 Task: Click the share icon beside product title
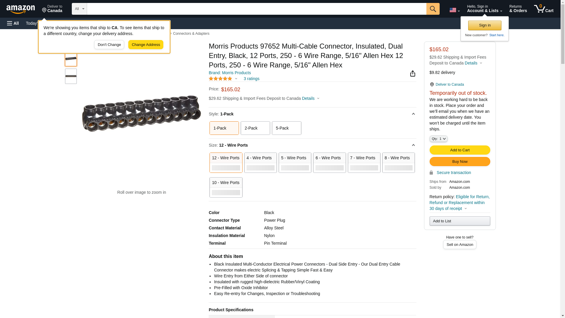tap(413, 74)
